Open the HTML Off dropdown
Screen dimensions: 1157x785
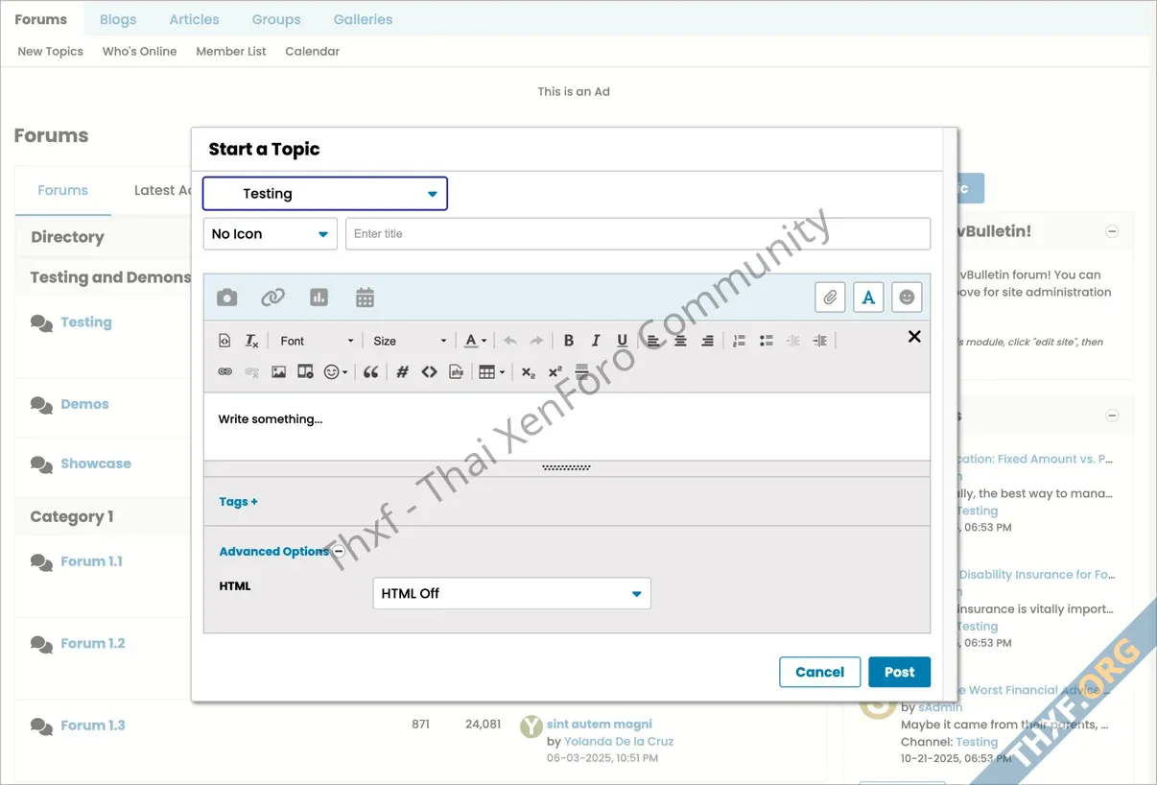coord(510,593)
